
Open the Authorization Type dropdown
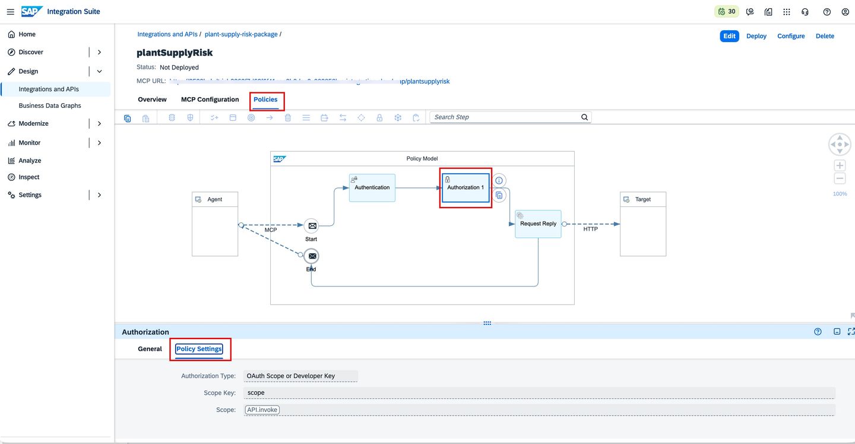300,376
